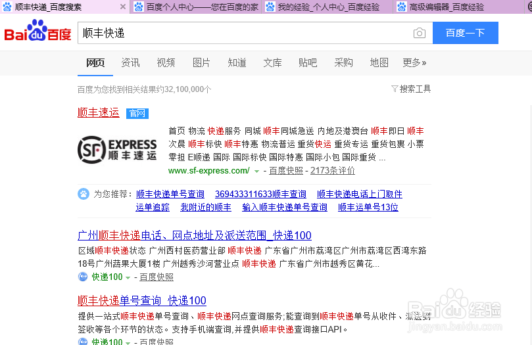Click the paw icon beside 为您推荐
The image size is (532, 345).
[83, 194]
